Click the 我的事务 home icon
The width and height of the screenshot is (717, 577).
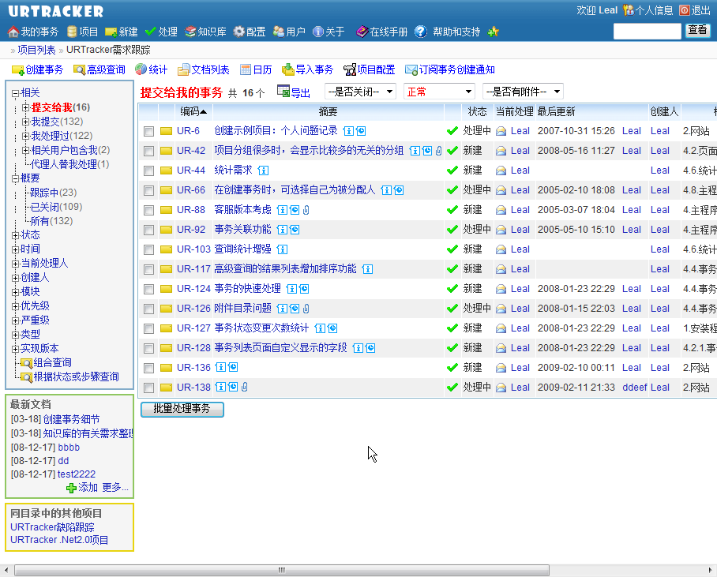[13, 32]
